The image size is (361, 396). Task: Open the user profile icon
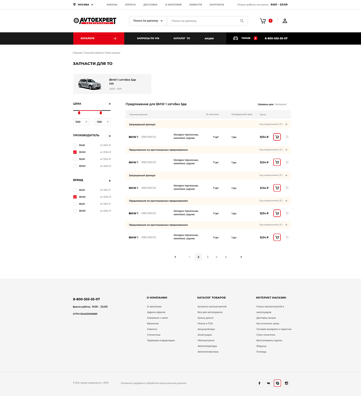(285, 21)
